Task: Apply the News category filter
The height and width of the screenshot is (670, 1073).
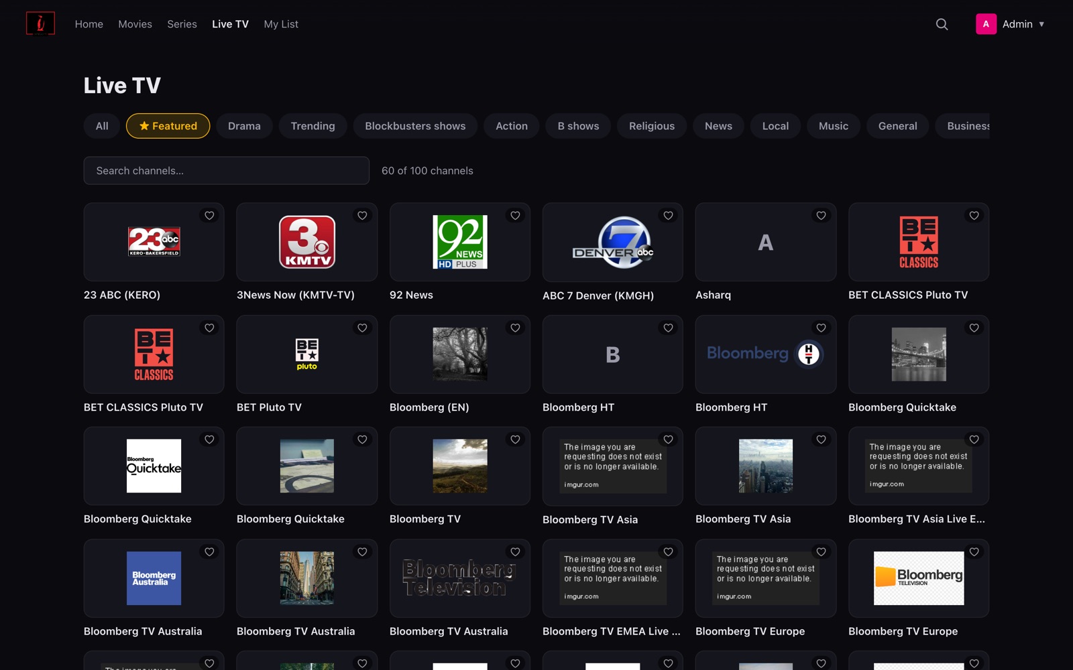Action: (x=718, y=126)
